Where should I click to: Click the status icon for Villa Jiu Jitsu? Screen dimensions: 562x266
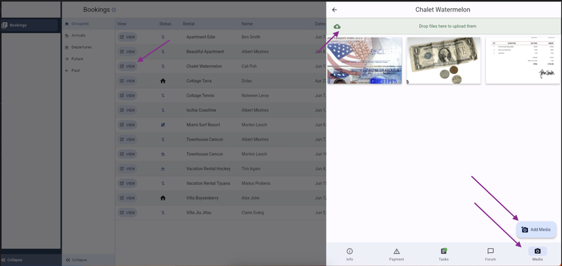coord(163,212)
